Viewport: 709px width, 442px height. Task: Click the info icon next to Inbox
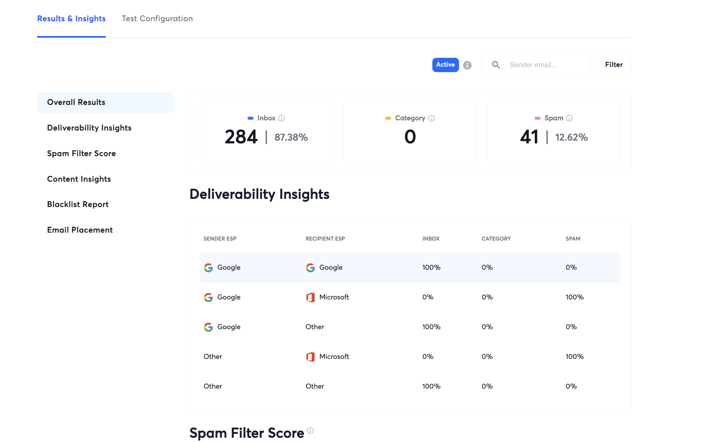[x=281, y=118]
